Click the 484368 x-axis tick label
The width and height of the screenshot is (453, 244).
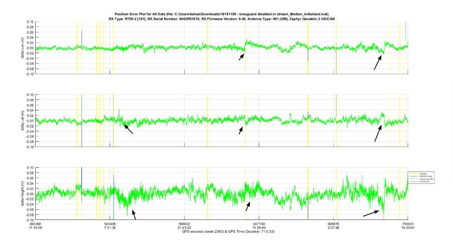35,224
